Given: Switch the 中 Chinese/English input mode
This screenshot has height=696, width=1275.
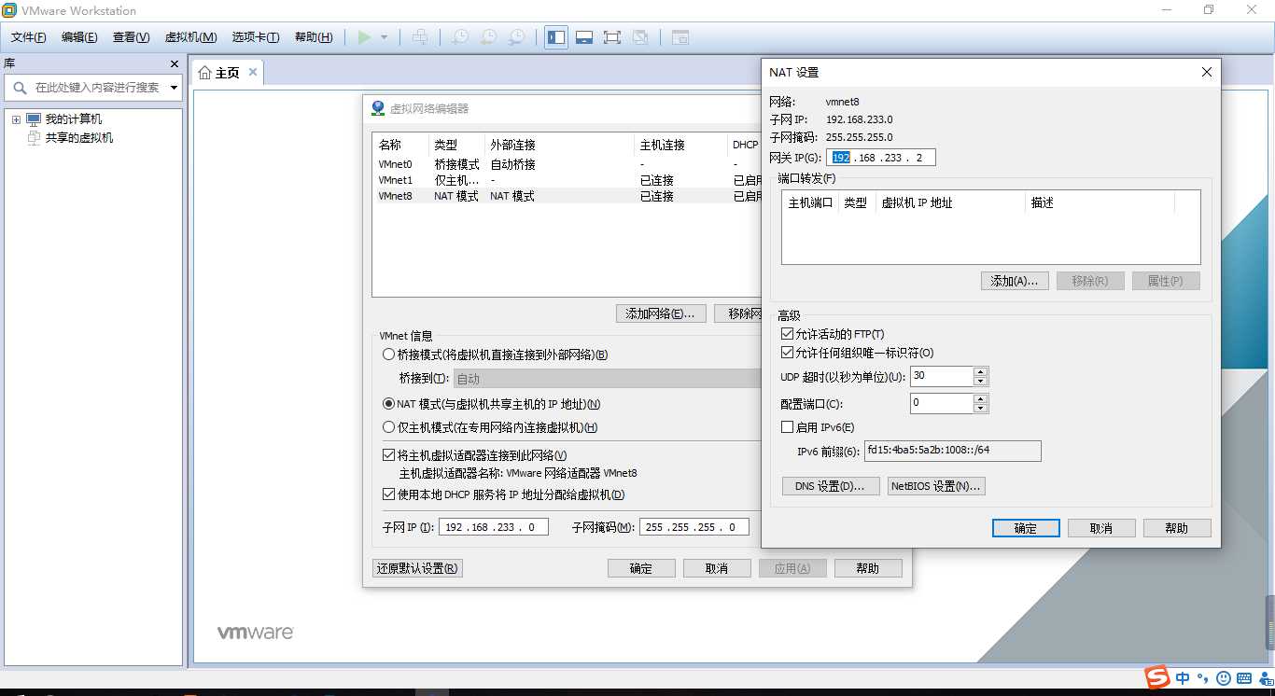Looking at the screenshot, I should click(1183, 678).
